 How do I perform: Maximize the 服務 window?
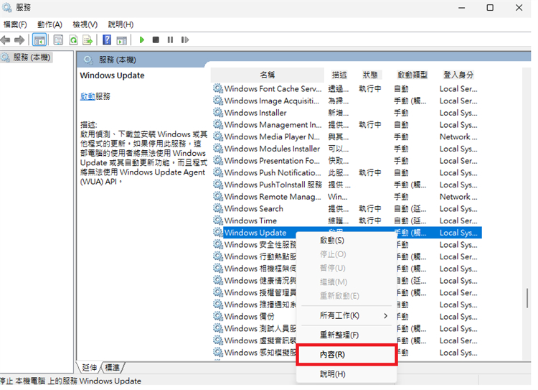pyautogui.click(x=490, y=8)
